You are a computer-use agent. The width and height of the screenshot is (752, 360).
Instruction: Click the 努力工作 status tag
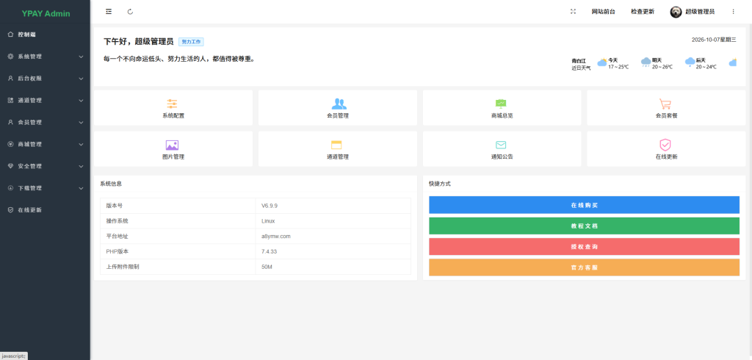point(192,42)
